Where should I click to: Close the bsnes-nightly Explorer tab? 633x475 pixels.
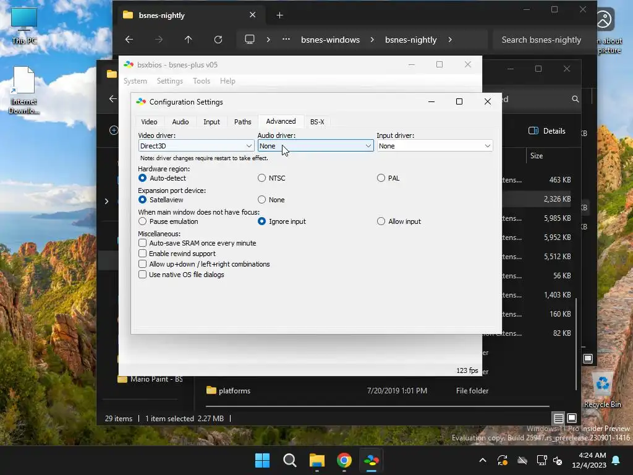pos(252,15)
